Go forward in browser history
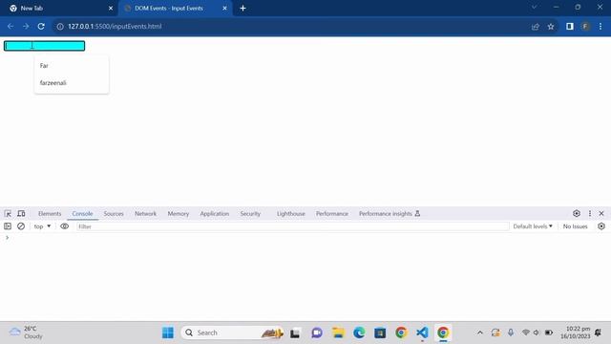 [26, 26]
